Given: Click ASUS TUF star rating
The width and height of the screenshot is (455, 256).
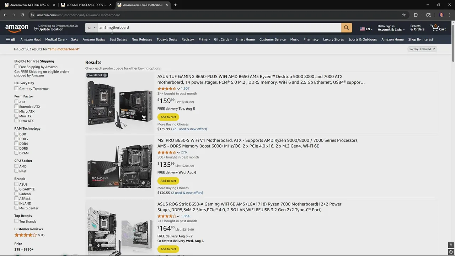Looking at the screenshot, I should [x=167, y=89].
